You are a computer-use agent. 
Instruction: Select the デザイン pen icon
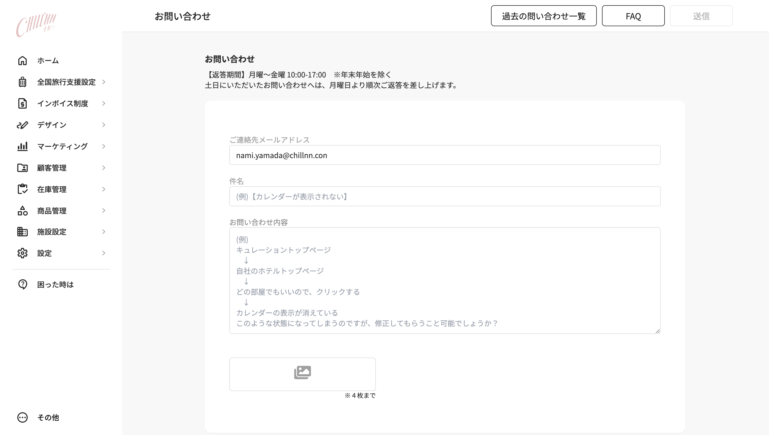(23, 125)
